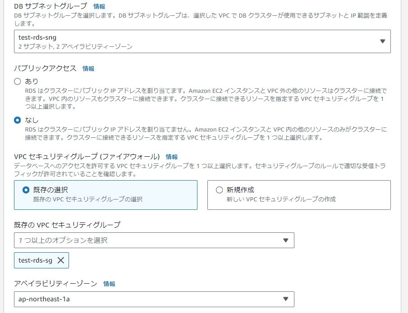Open 情報 link next to VPC セキュリティグループ
The height and width of the screenshot is (313, 408).
[x=171, y=157]
